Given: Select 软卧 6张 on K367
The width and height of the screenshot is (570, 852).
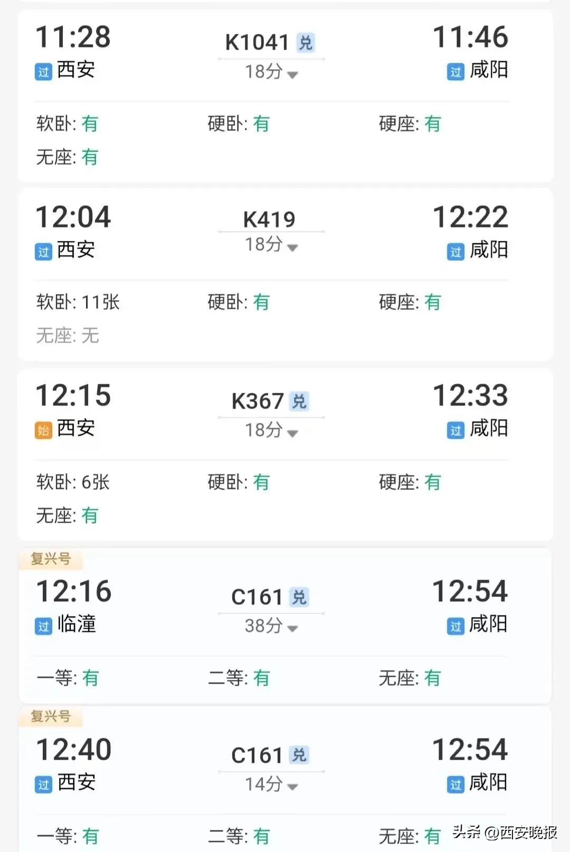Looking at the screenshot, I should [x=73, y=482].
